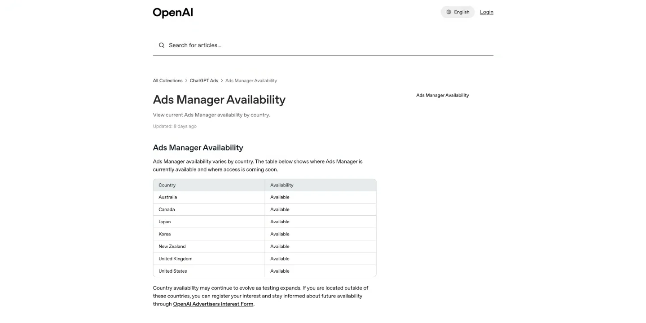Viewport: 646px width, 323px height.
Task: Select the United Kingdom table cell
Action: pyautogui.click(x=209, y=259)
